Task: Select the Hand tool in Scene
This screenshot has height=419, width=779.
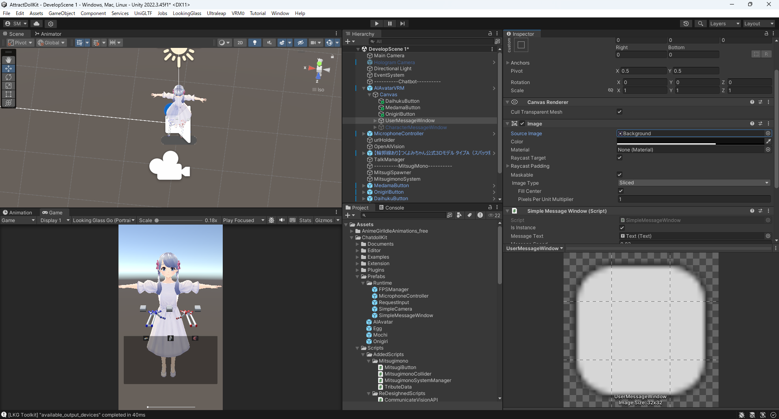Action: click(x=9, y=60)
